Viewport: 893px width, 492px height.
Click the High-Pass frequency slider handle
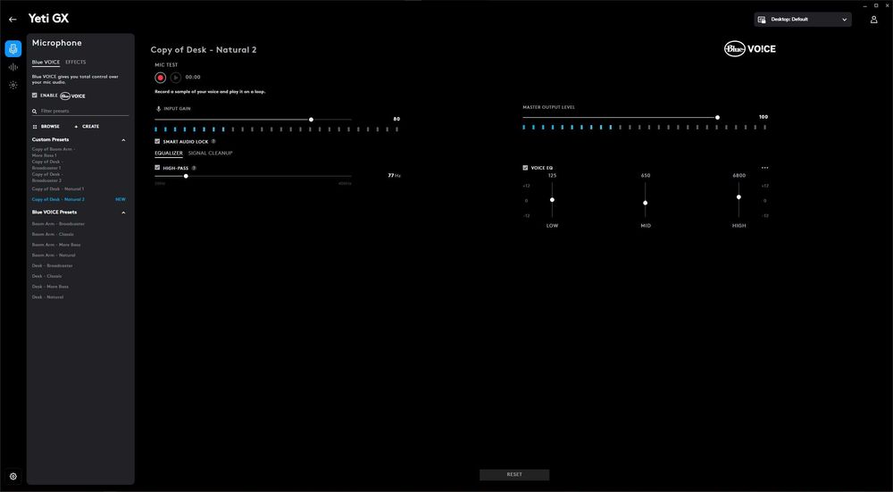click(186, 176)
